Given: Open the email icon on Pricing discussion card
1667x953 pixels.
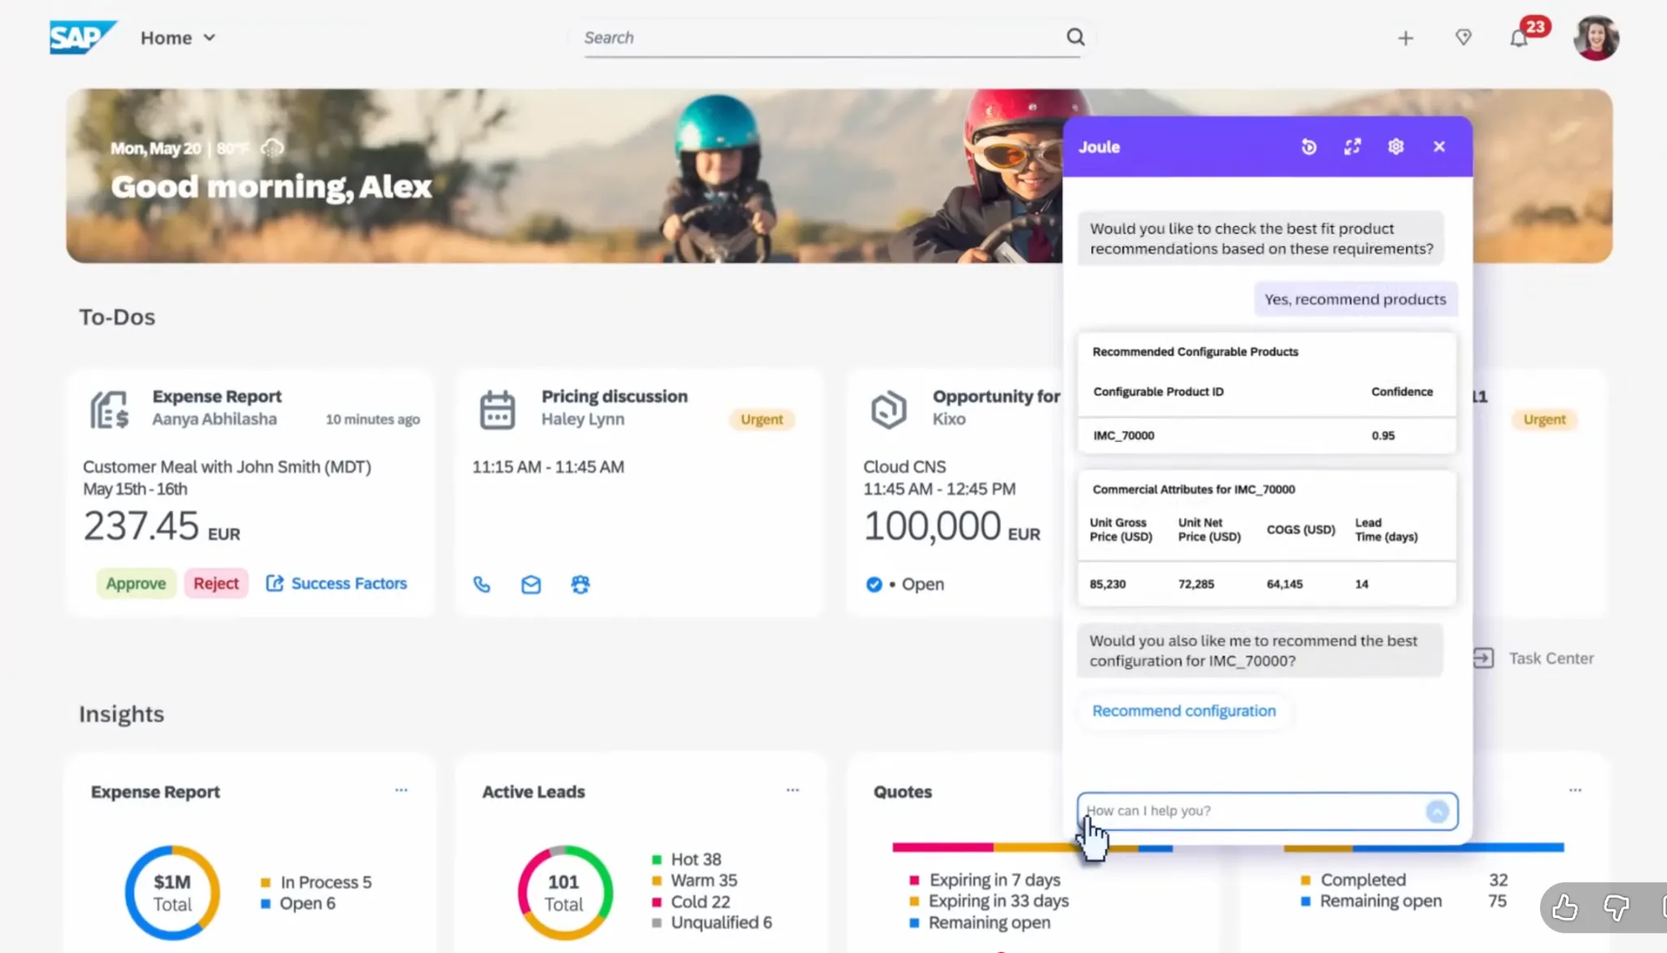Looking at the screenshot, I should coord(531,584).
